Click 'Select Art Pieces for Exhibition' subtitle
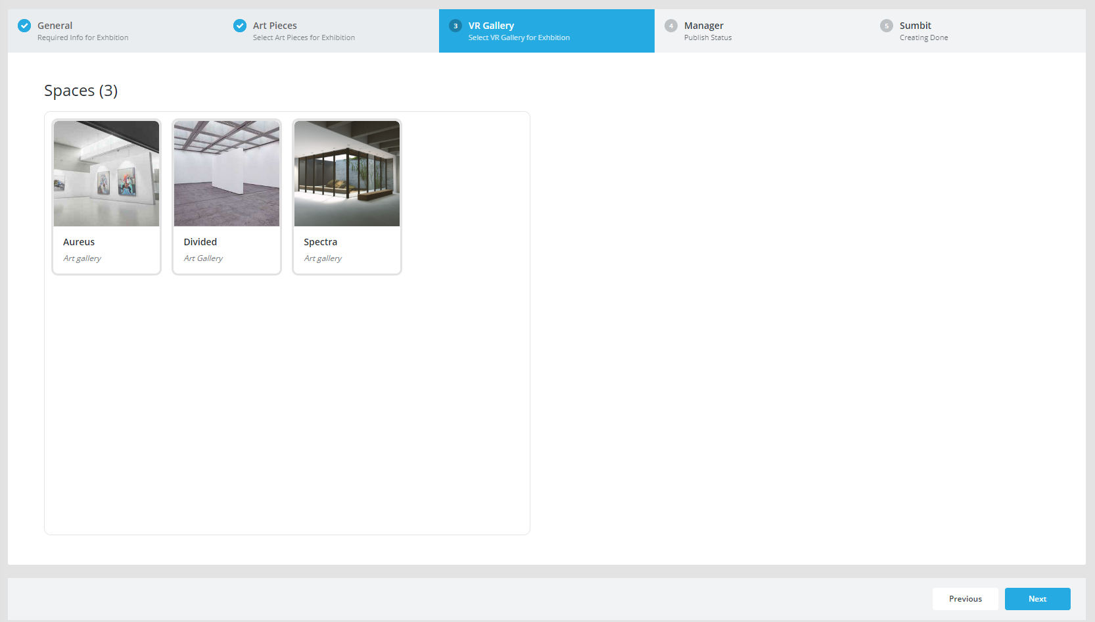Screen dimensions: 1095x622 [x=304, y=38]
